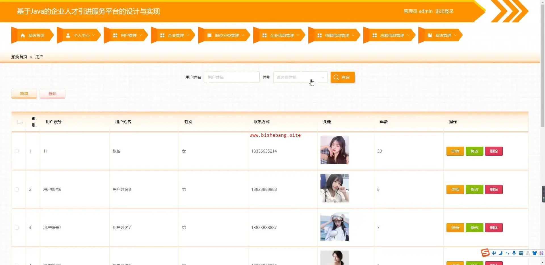Focus the 用户姓名 search input field

coord(232,77)
